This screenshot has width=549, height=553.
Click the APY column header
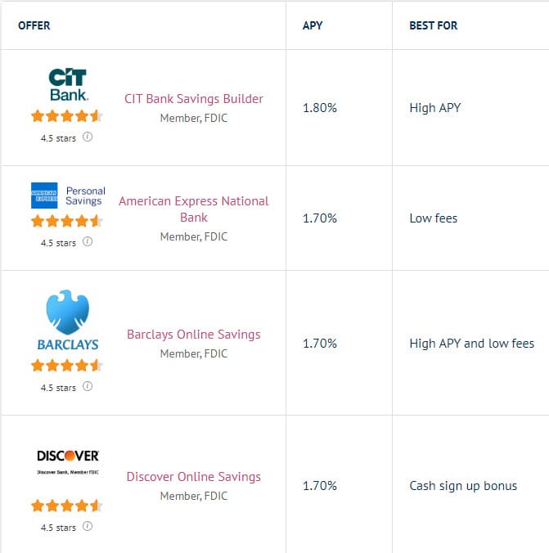pos(313,25)
